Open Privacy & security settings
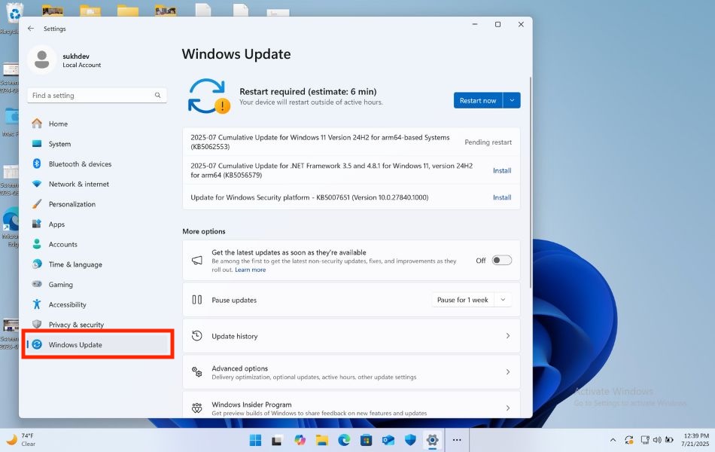Image resolution: width=715 pixels, height=452 pixels. click(x=77, y=324)
